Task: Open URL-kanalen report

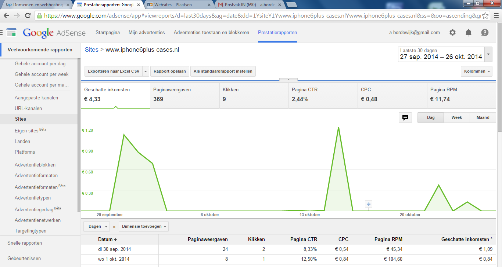Action: click(28, 108)
